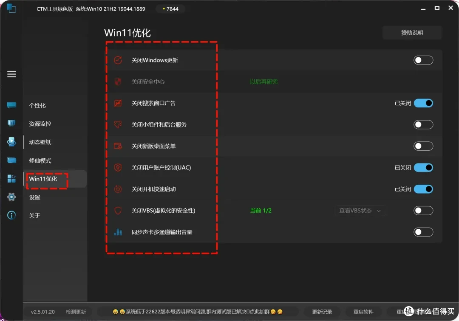Click the 关闭用户账户控制(UAC) shield icon
The width and height of the screenshot is (459, 321).
click(118, 168)
